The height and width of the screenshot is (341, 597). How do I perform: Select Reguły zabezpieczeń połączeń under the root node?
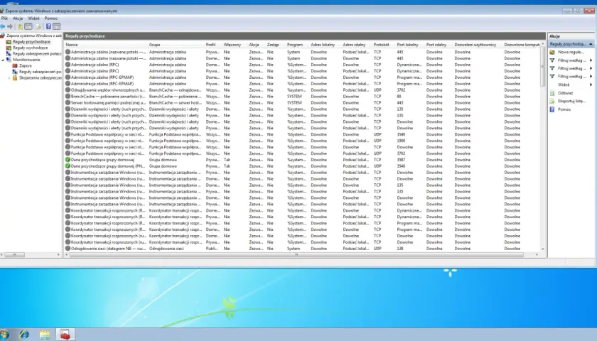pos(37,54)
